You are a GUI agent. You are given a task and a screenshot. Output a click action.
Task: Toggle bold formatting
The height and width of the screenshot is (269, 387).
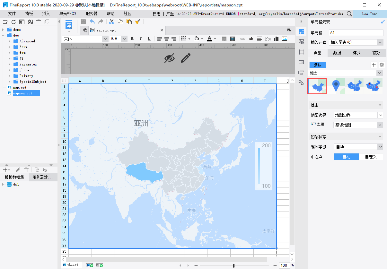click(132, 39)
